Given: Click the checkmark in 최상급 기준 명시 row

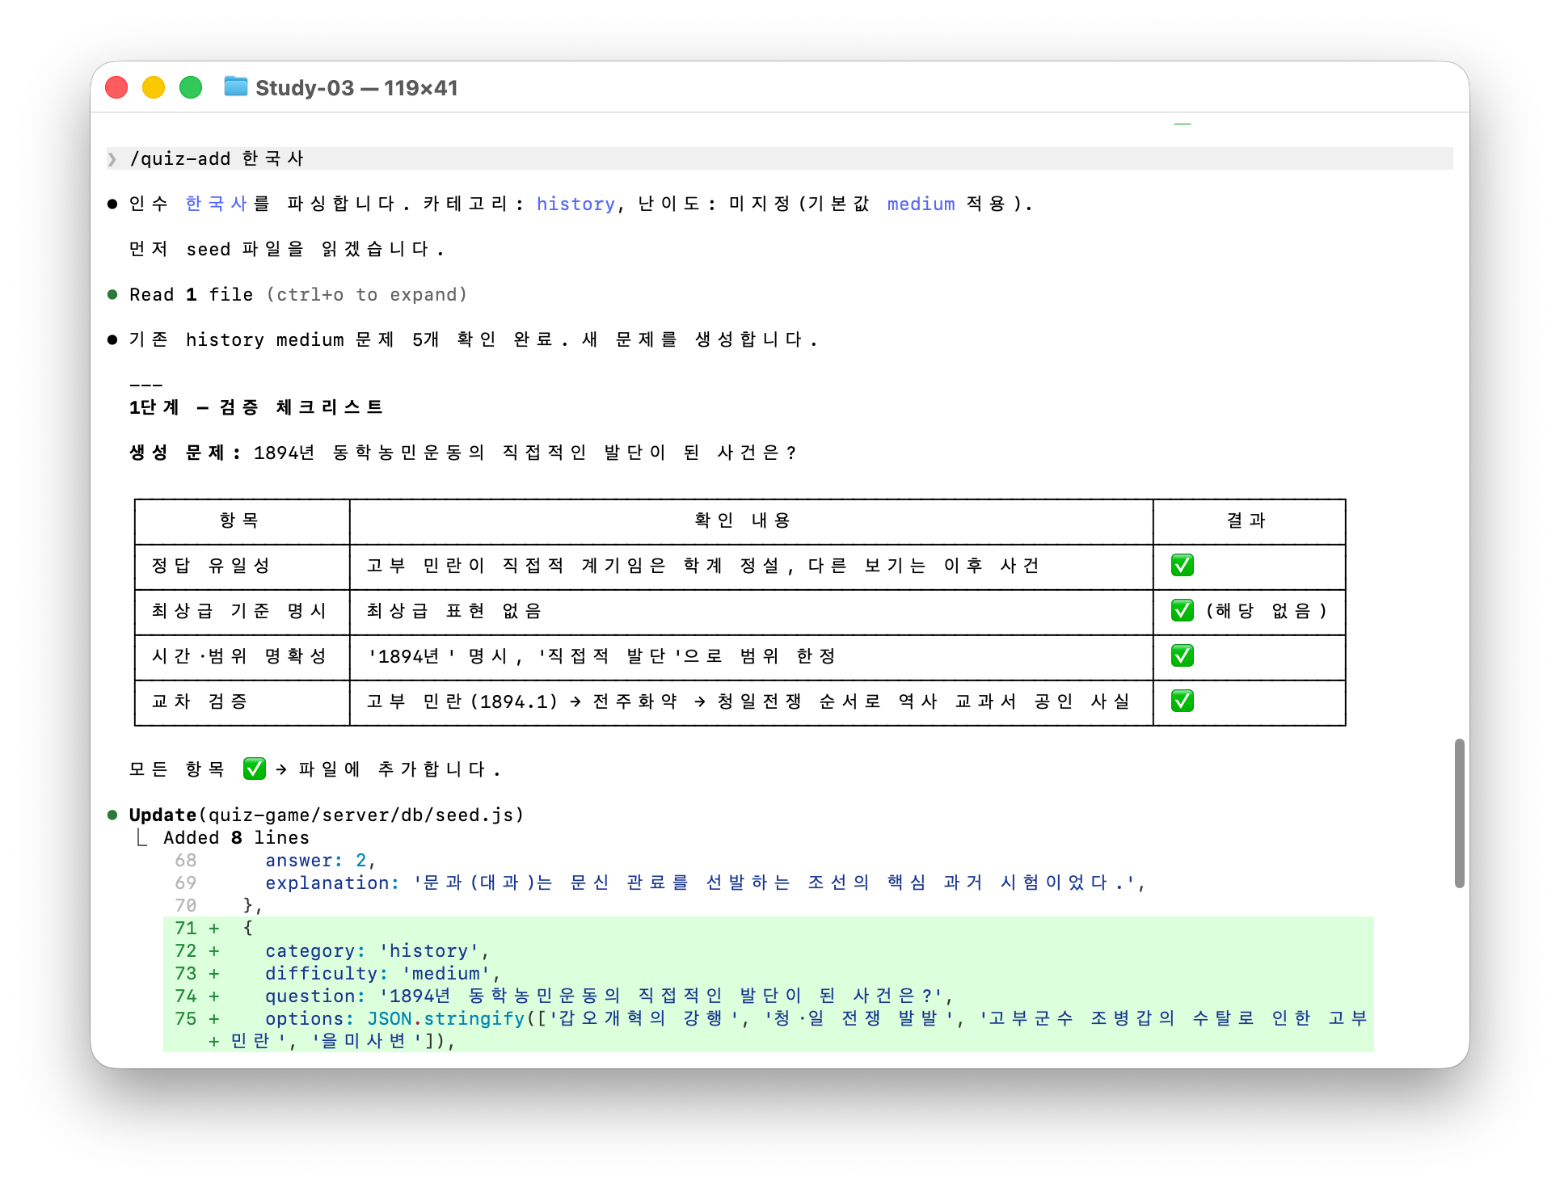Looking at the screenshot, I should click(x=1182, y=610).
